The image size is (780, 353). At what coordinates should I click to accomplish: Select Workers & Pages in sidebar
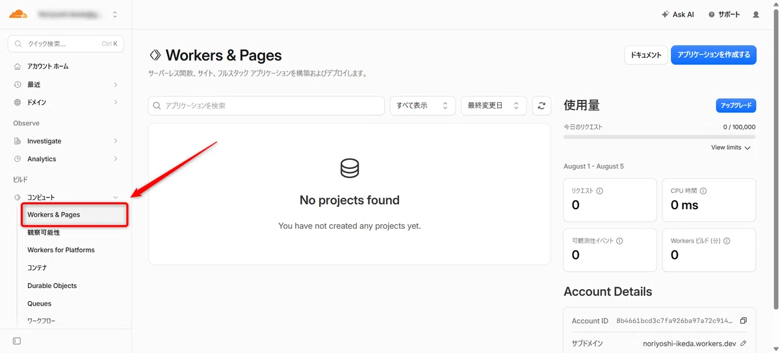point(74,215)
